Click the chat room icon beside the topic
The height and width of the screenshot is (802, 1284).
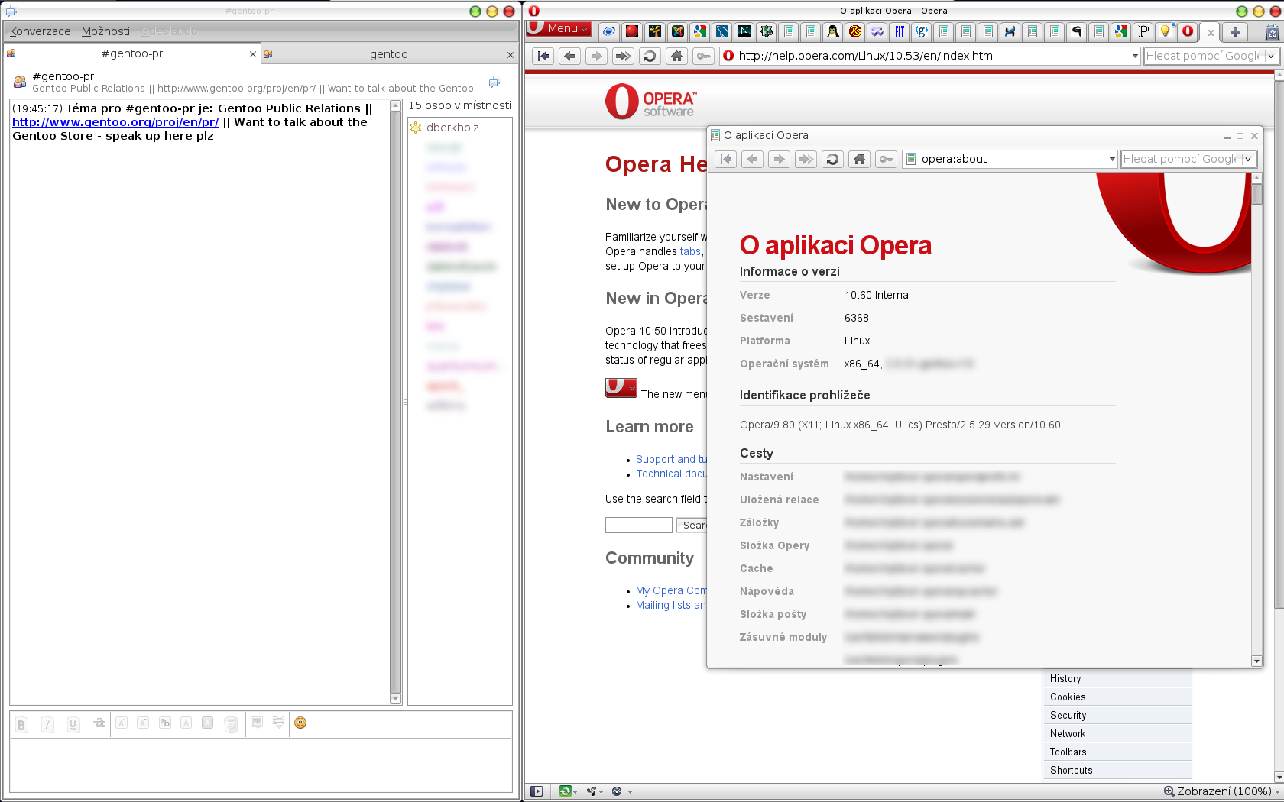click(20, 82)
